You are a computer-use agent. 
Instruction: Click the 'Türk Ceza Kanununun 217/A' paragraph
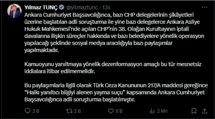[116, 92]
